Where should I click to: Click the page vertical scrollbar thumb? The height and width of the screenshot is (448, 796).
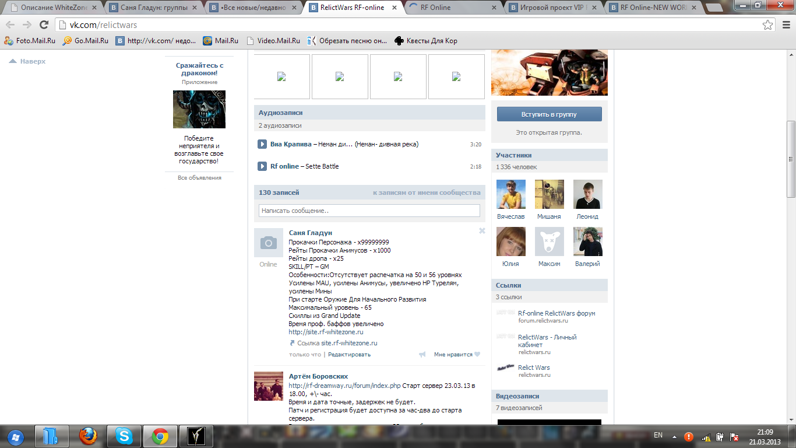791,159
